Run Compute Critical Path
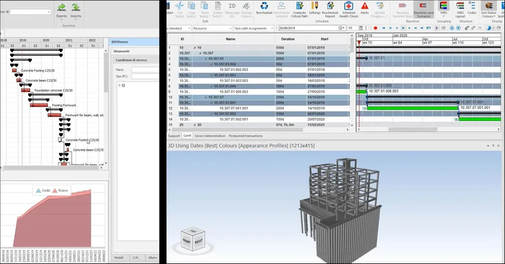The width and height of the screenshot is (505, 264). click(x=299, y=7)
